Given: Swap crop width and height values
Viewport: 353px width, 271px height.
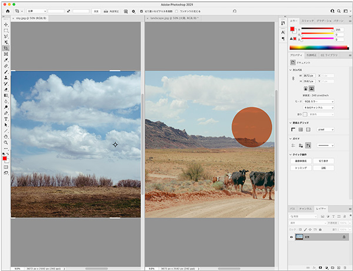Looking at the screenshot, I should coord(68,11).
